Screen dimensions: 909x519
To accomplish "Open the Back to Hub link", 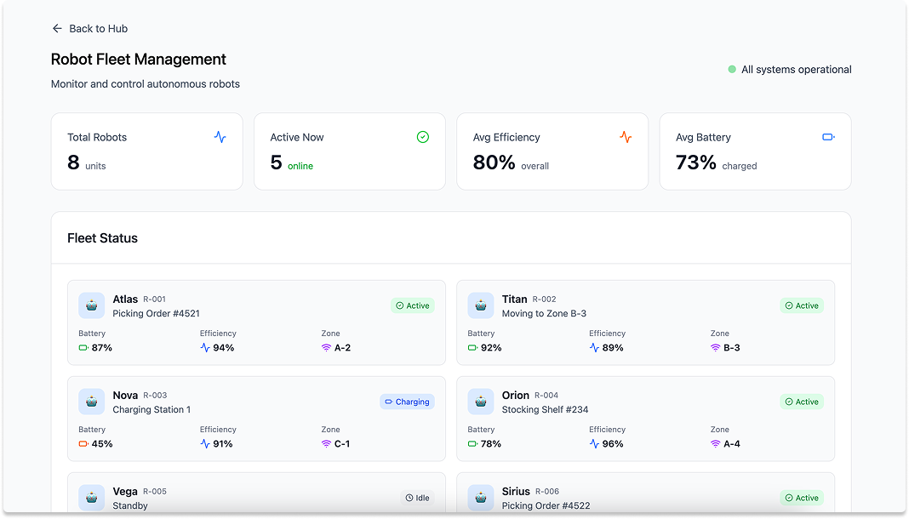I will coord(98,28).
